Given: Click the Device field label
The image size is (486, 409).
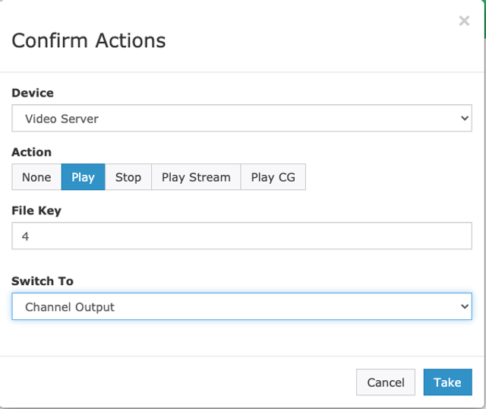Looking at the screenshot, I should click(33, 93).
